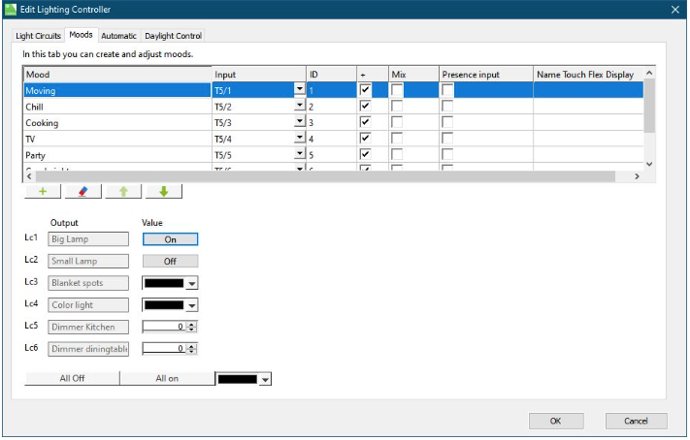
Task: Enable Mix checkbox for Cooking mood
Action: point(397,123)
